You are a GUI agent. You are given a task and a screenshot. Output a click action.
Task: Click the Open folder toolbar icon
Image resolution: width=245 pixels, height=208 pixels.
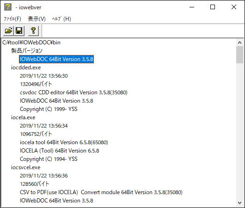(8, 31)
